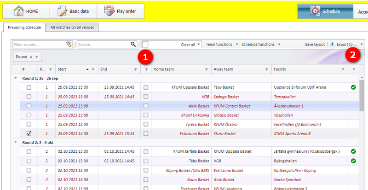
Task: Click the Round grouping chip
Action: [27, 57]
